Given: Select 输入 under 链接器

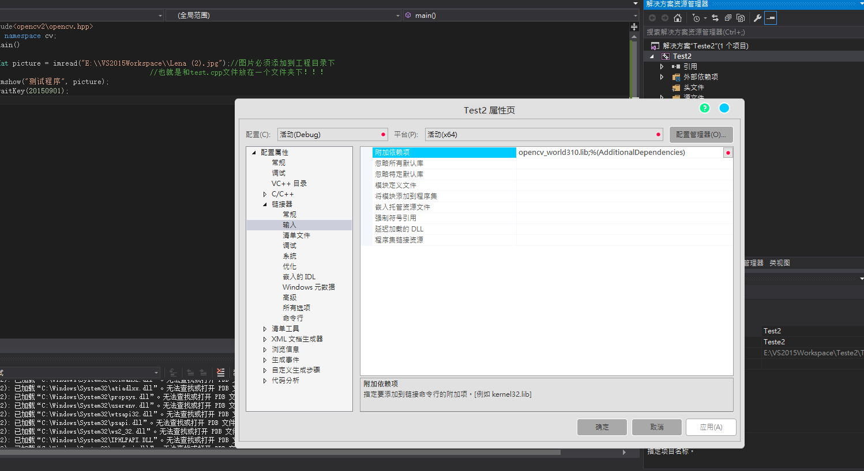Looking at the screenshot, I should click(x=289, y=225).
